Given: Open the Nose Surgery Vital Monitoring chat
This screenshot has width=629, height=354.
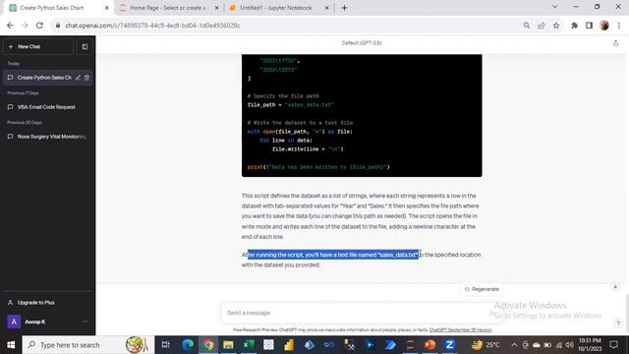Looking at the screenshot, I should pyautogui.click(x=48, y=137).
